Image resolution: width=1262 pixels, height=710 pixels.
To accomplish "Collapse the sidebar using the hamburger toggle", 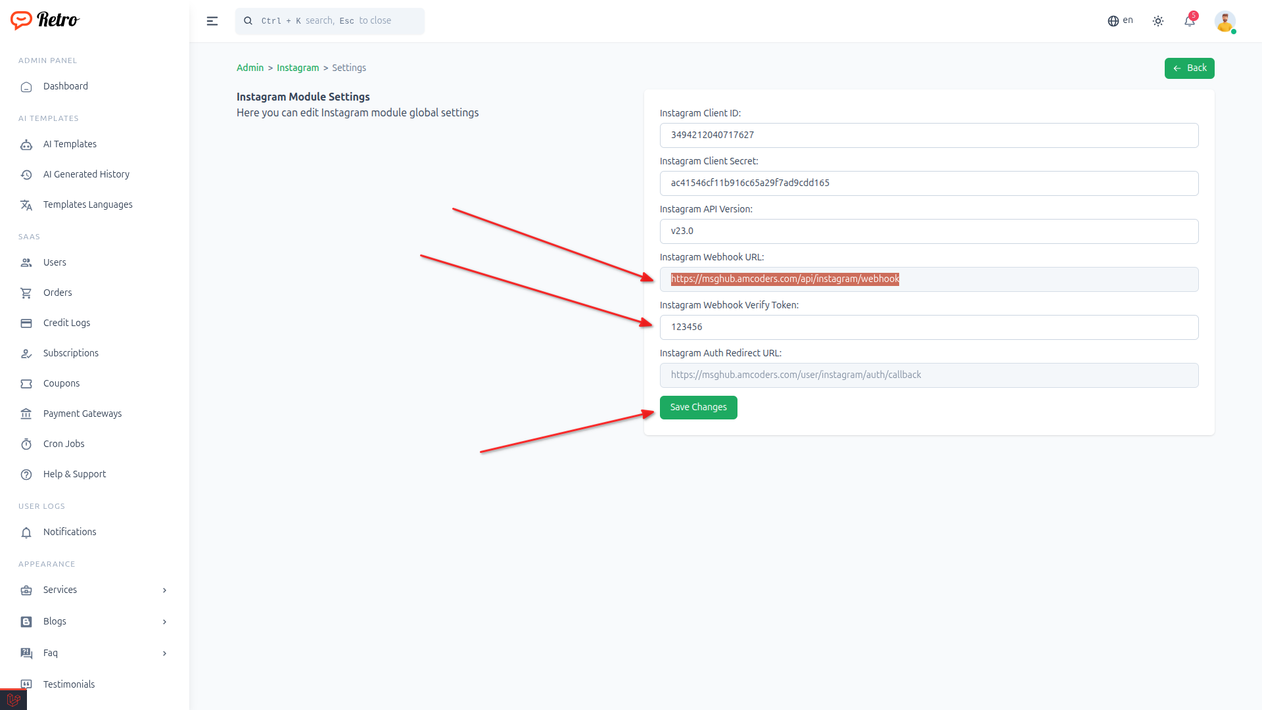I will point(212,20).
